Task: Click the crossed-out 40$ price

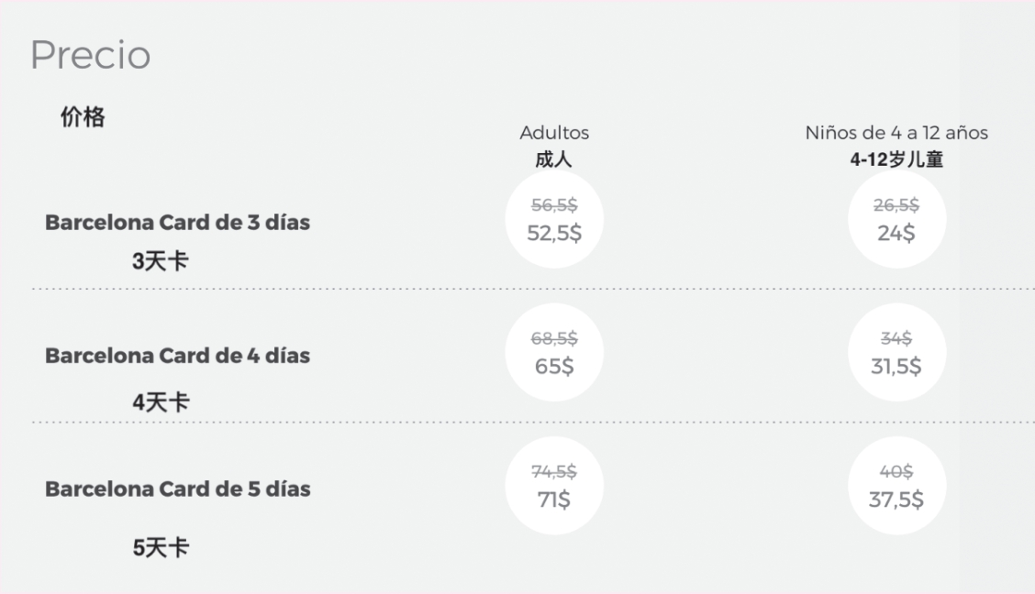Action: (x=896, y=472)
